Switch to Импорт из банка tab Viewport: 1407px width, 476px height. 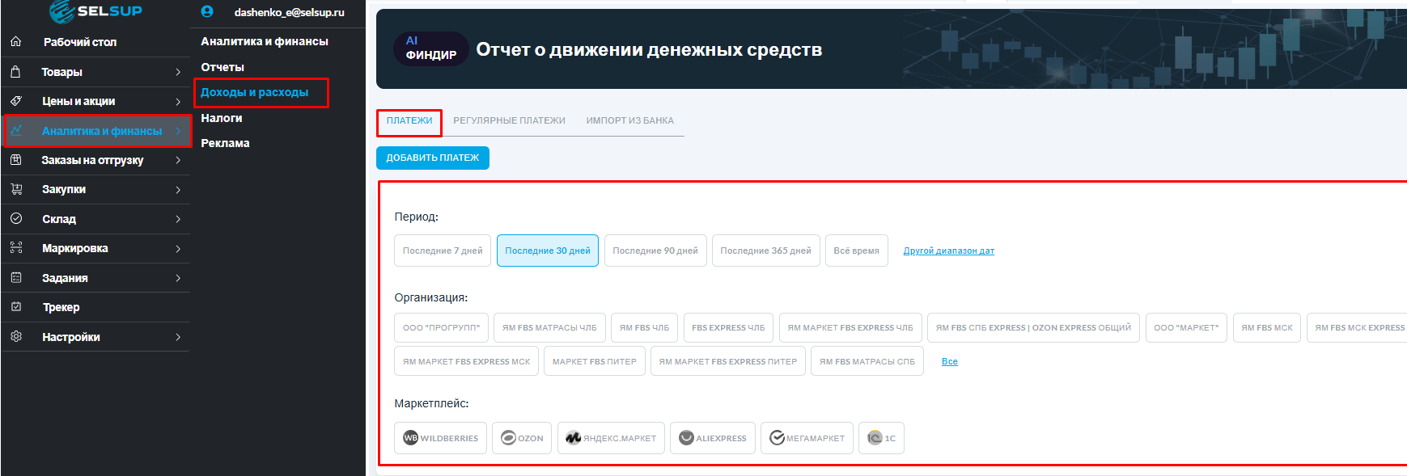[x=630, y=120]
